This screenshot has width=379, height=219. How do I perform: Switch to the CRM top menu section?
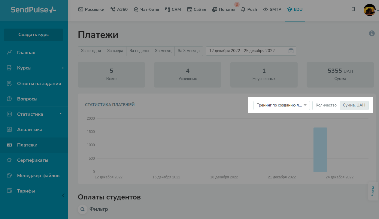173,9
